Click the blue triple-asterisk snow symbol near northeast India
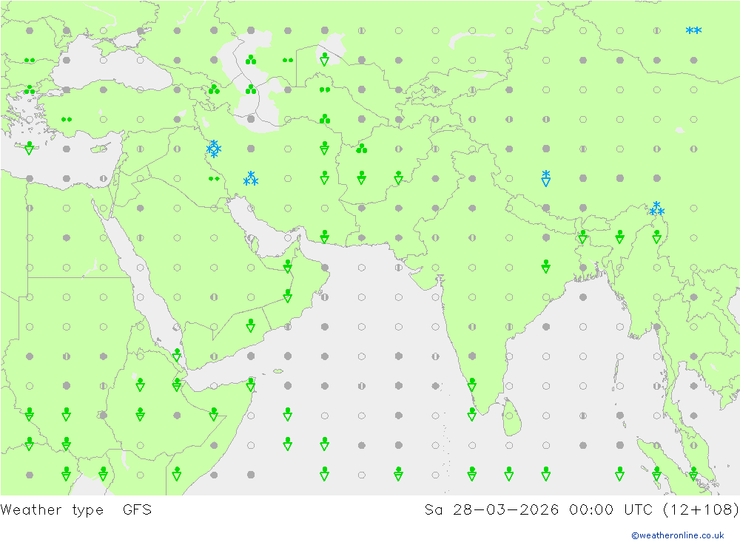This screenshot has height=542, width=740. (656, 208)
